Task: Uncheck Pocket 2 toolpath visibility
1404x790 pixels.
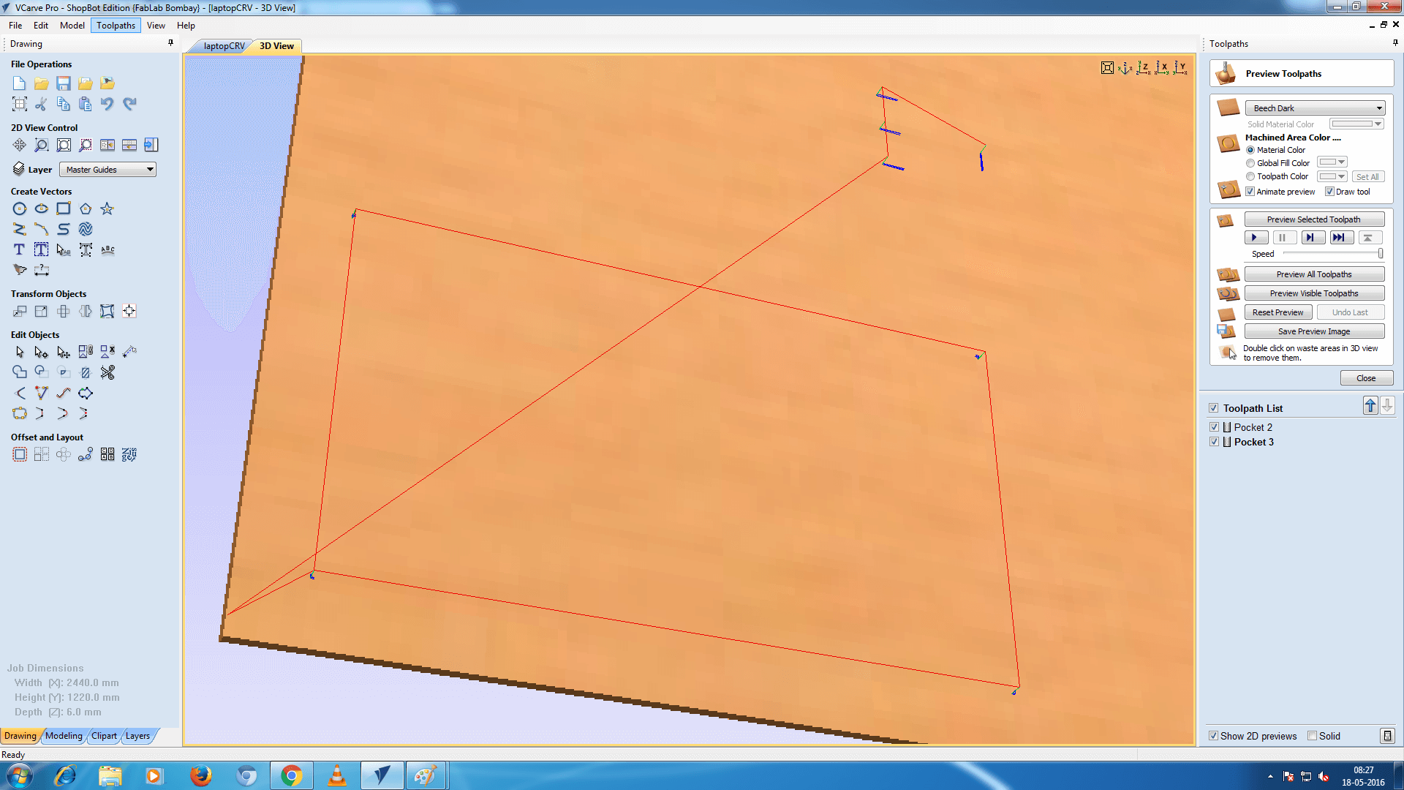Action: coord(1215,427)
